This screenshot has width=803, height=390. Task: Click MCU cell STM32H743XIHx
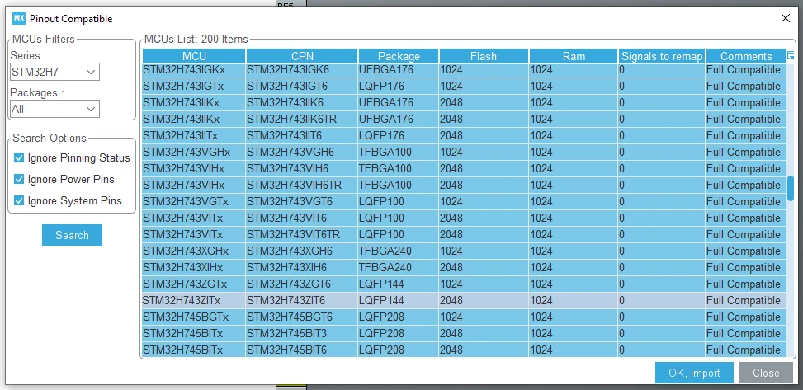click(x=194, y=267)
